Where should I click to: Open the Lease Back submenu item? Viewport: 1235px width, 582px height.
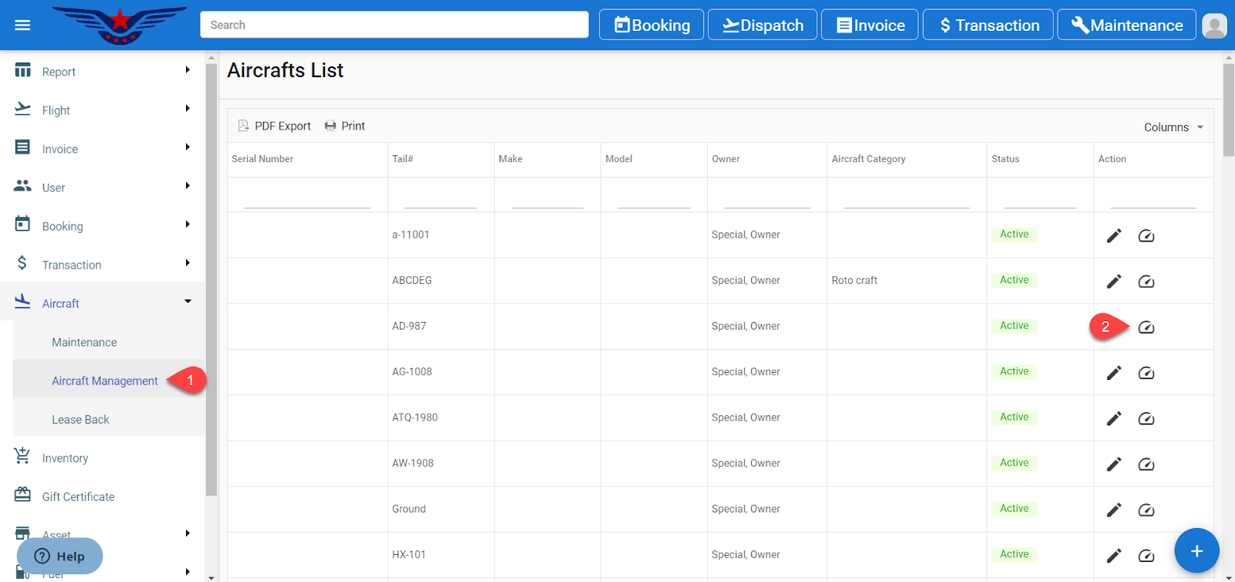coord(80,419)
